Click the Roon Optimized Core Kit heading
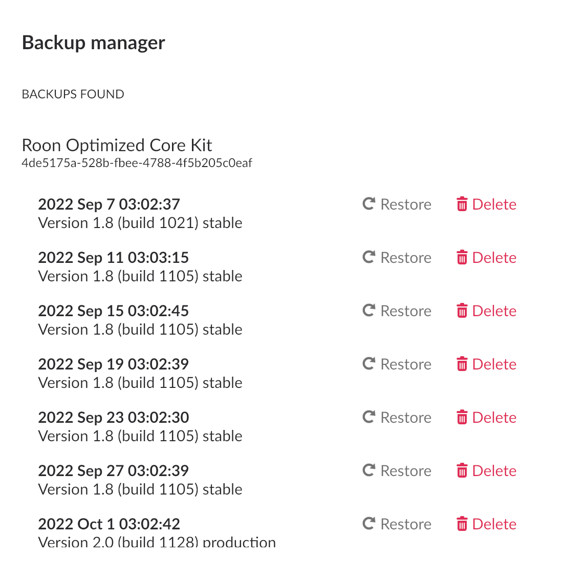Screen dimensions: 565x576 click(x=117, y=146)
